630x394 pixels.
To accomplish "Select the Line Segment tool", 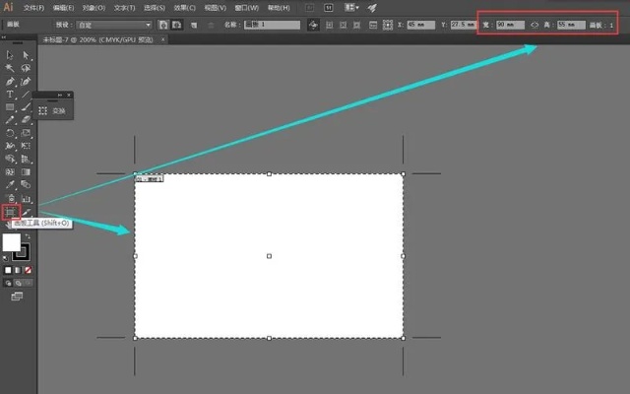I will pos(26,95).
